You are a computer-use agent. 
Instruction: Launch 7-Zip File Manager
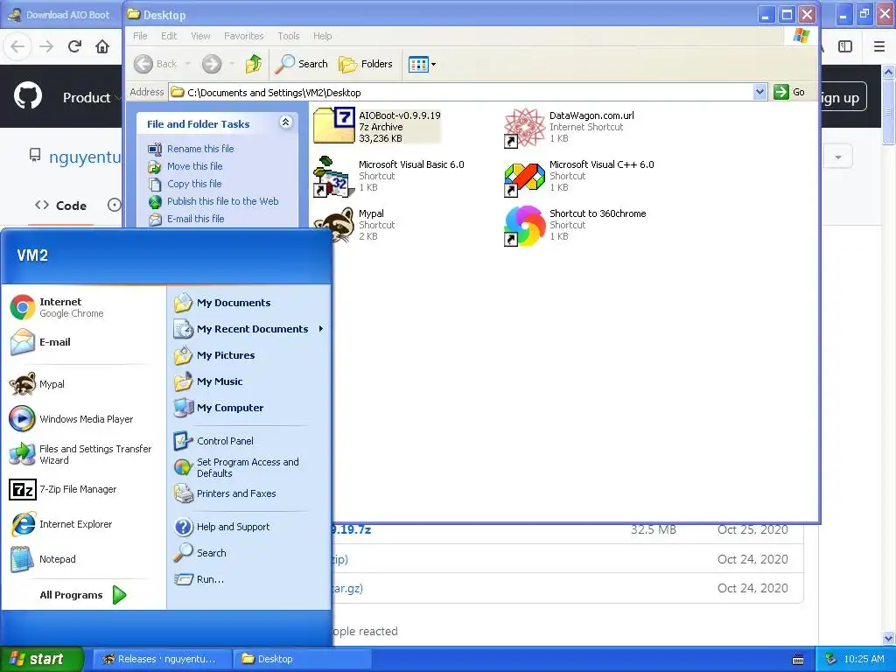[x=83, y=489]
